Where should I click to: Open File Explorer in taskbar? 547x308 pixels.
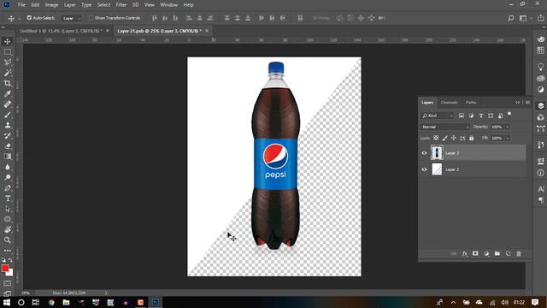tap(66, 302)
